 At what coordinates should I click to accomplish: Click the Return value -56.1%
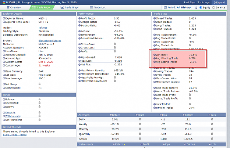[x=118, y=31]
